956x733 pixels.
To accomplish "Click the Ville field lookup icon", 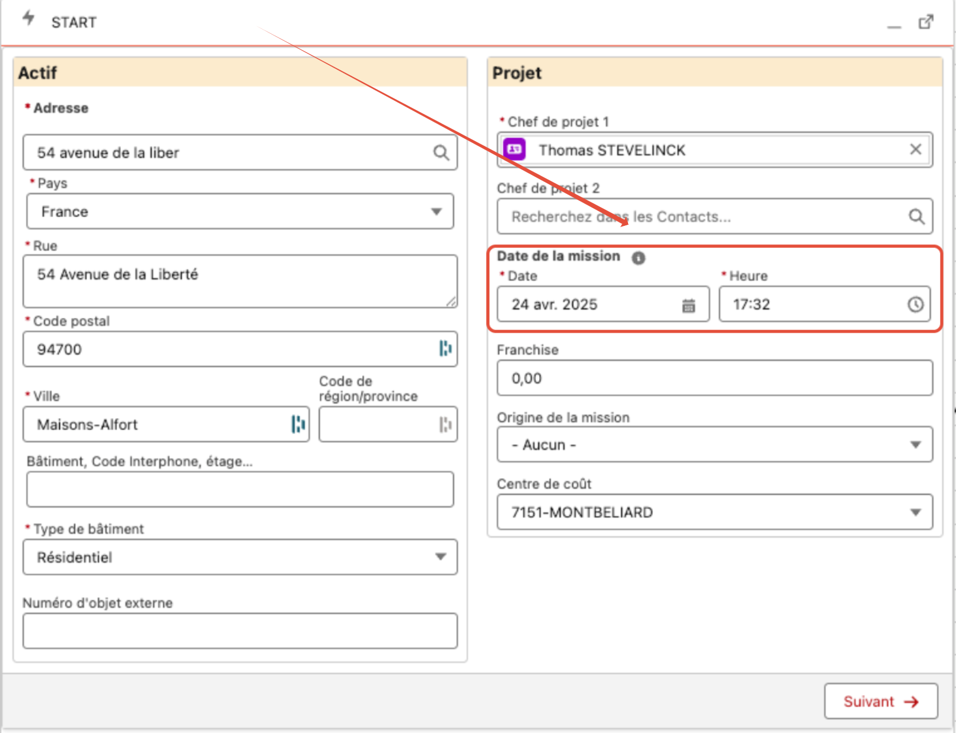I will 298,424.
